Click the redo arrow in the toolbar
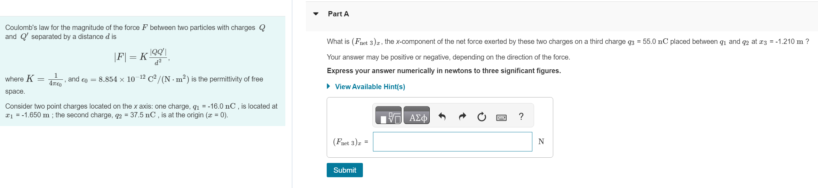 pyautogui.click(x=462, y=116)
